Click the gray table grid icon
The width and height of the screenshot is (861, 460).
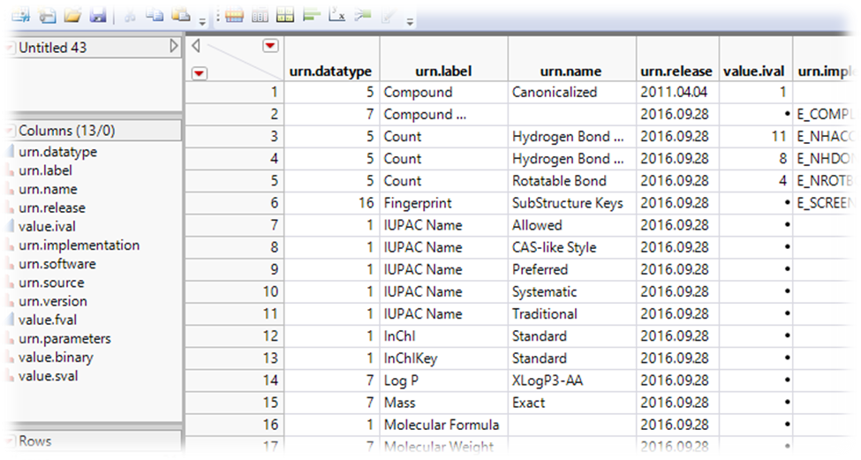260,15
